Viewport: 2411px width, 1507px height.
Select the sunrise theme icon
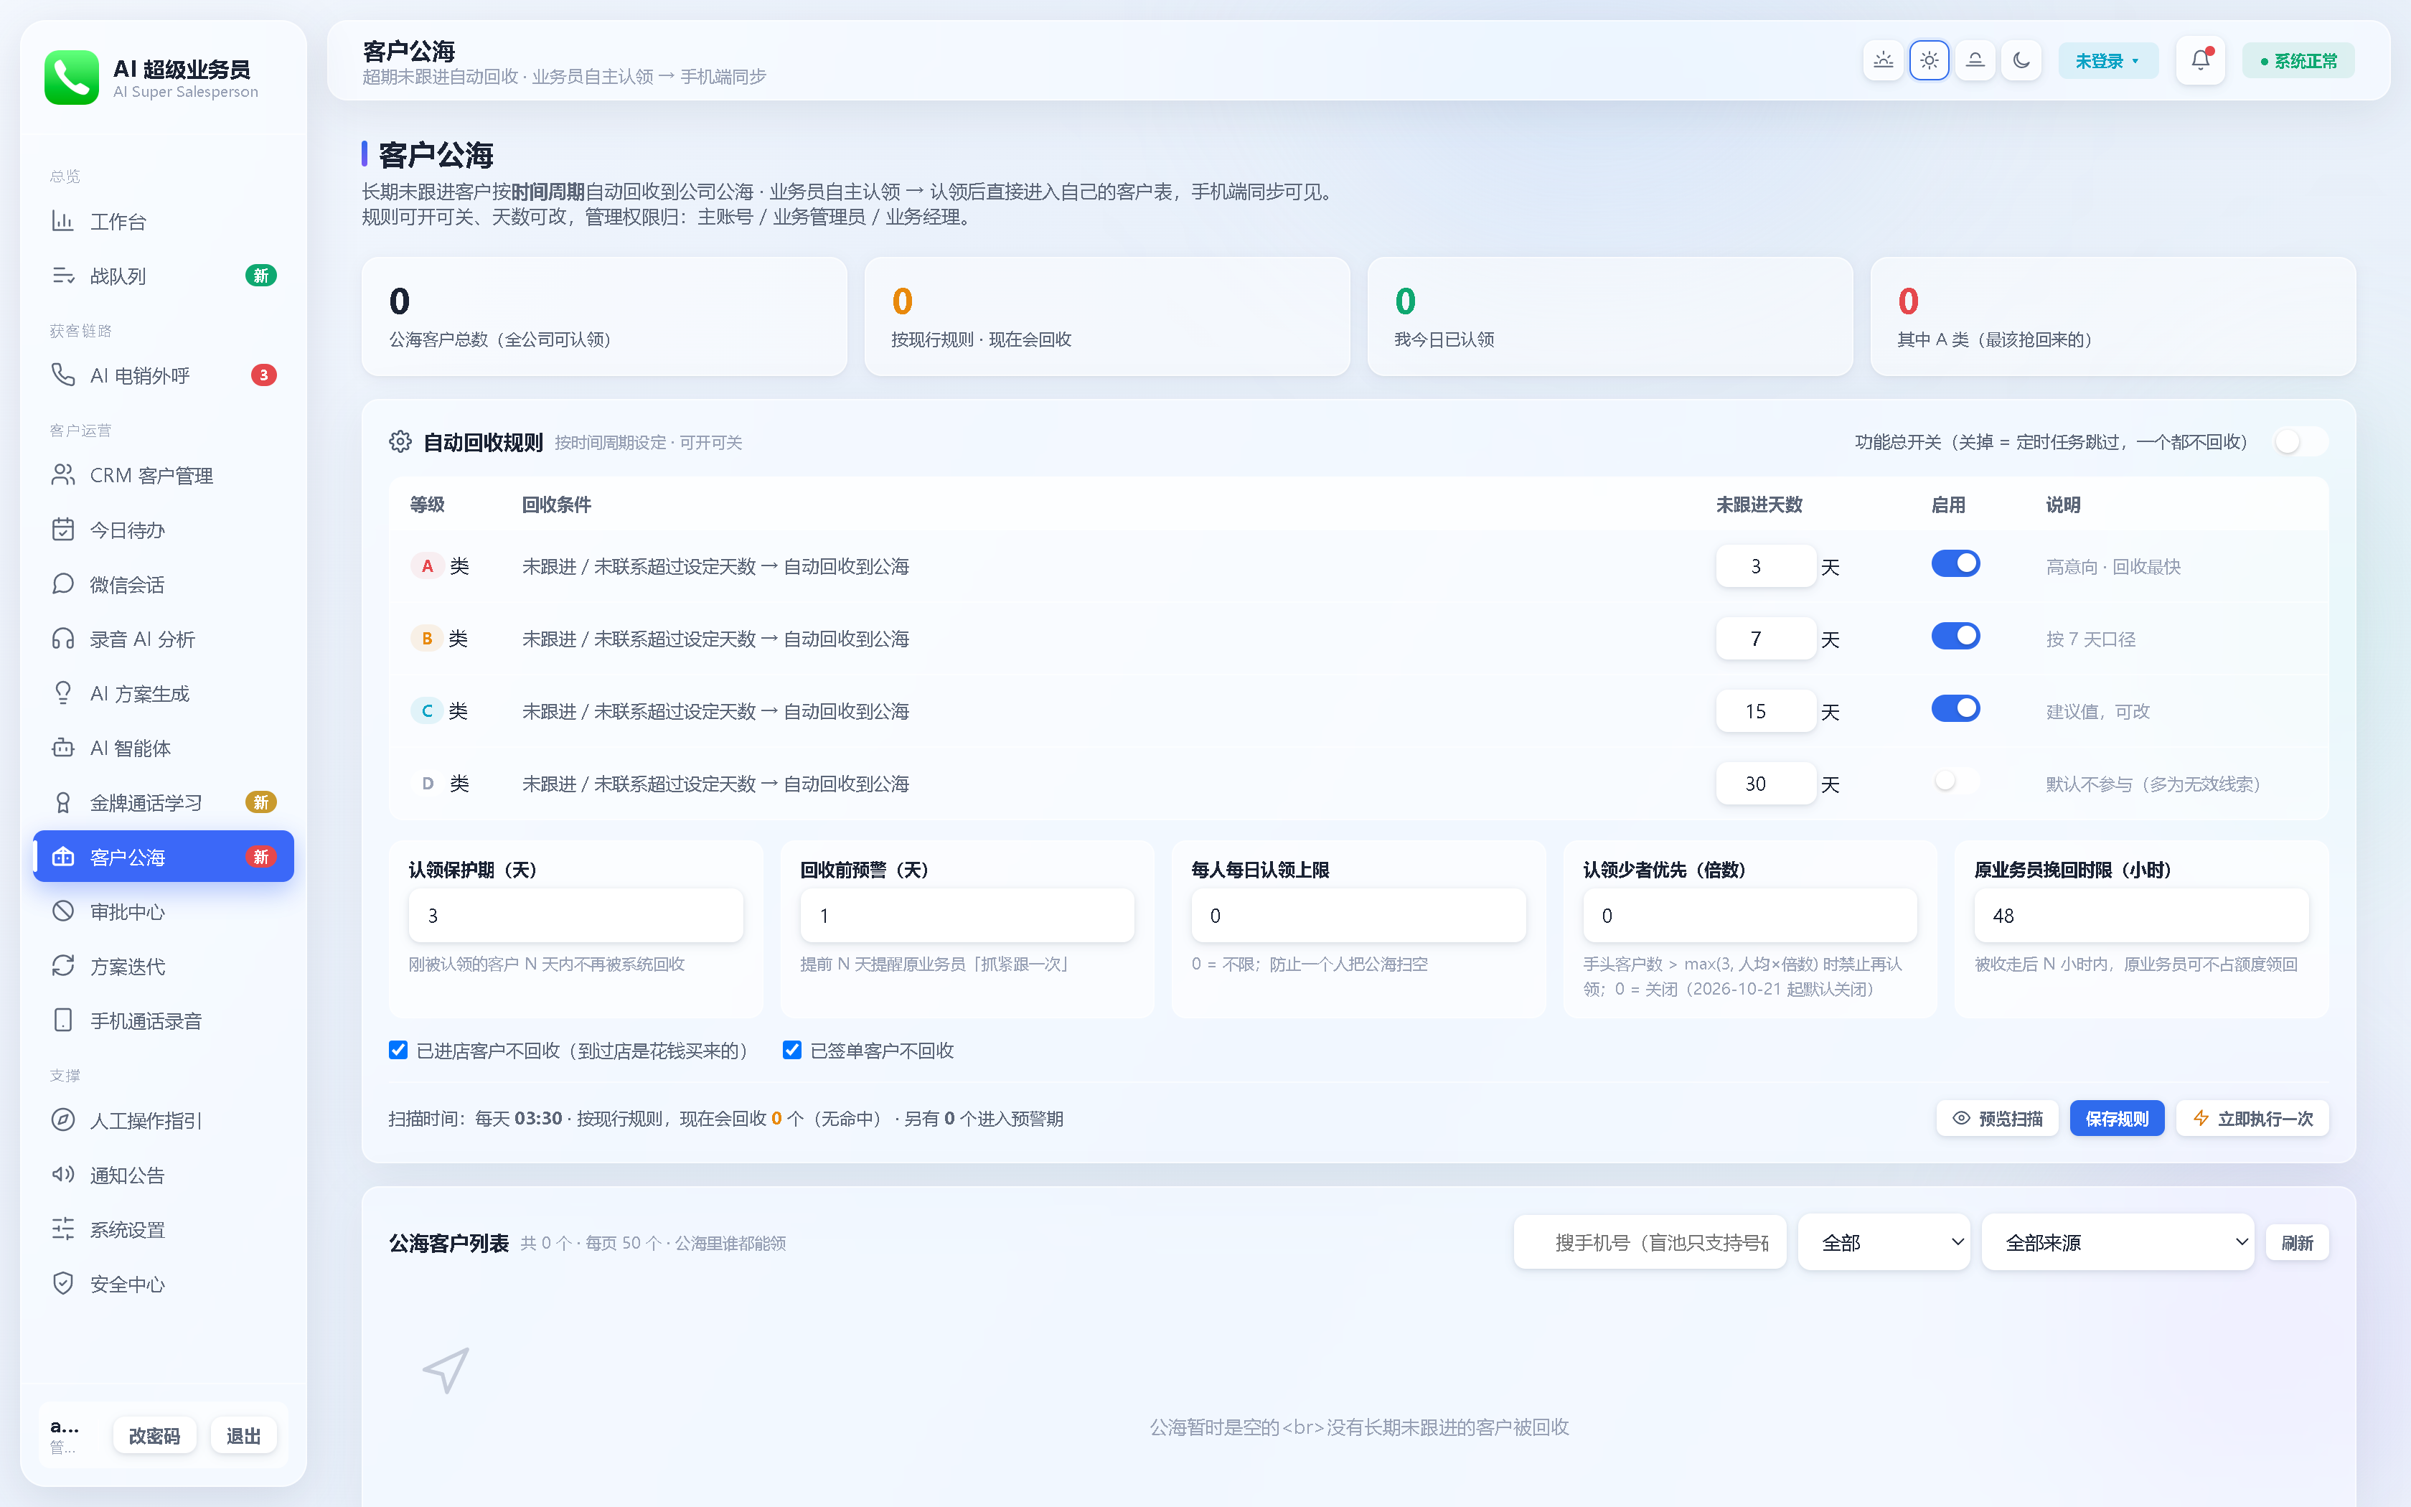point(1883,61)
